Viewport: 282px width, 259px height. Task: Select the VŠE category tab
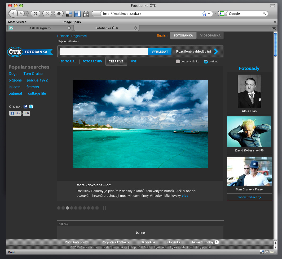pos(134,61)
